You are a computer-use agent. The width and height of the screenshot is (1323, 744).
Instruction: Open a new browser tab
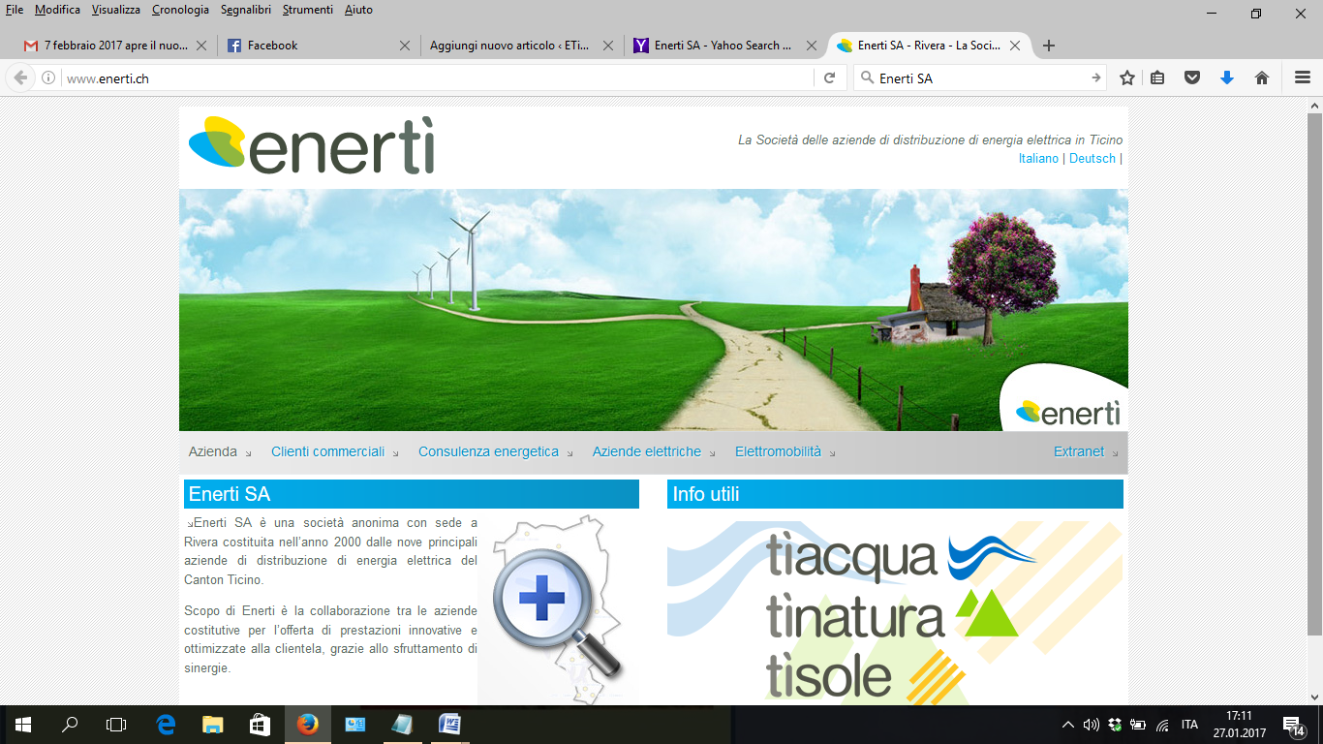pyautogui.click(x=1049, y=46)
